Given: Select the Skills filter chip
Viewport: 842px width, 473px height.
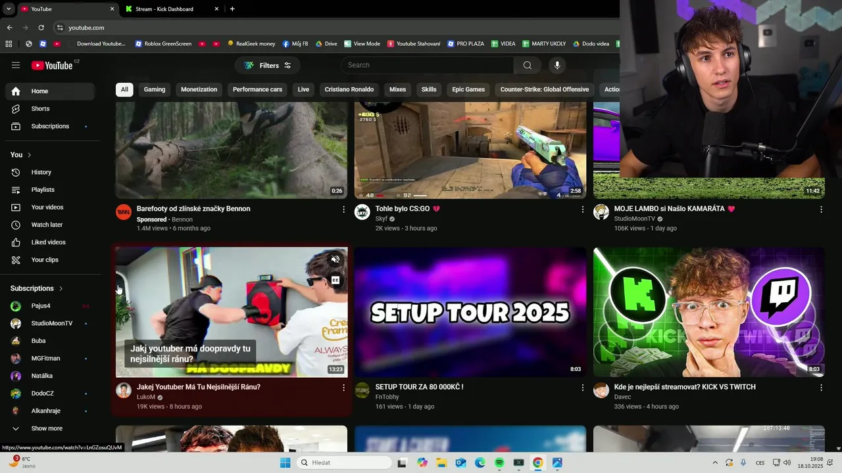Looking at the screenshot, I should click(x=429, y=89).
